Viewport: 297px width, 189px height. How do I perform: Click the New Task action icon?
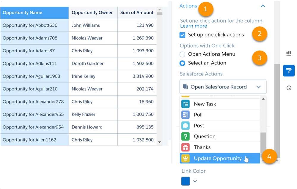click(186, 104)
